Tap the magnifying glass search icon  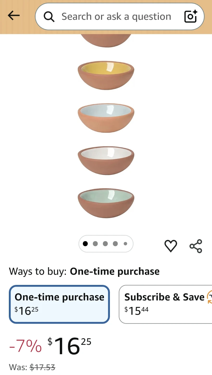(49, 17)
